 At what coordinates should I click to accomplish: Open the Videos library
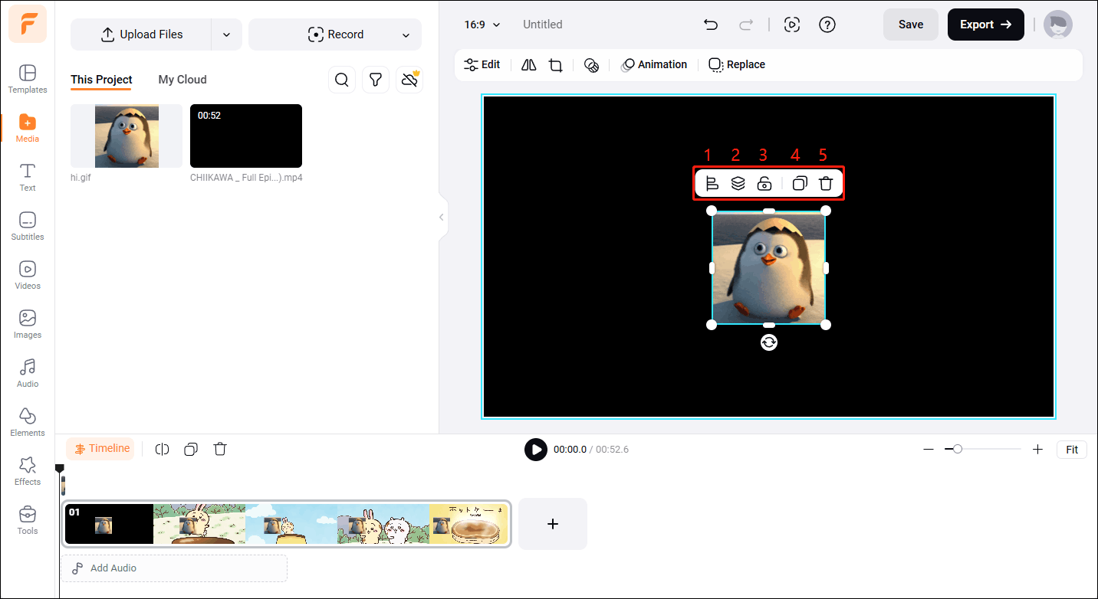click(28, 276)
